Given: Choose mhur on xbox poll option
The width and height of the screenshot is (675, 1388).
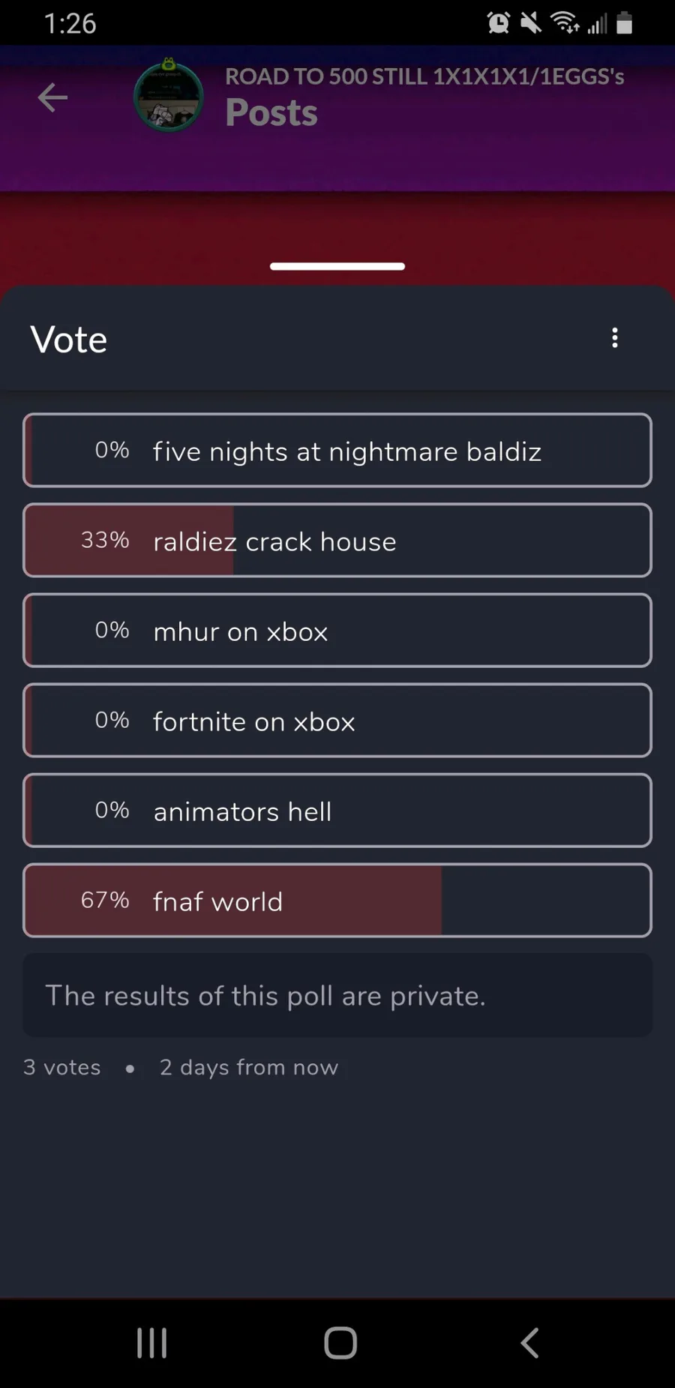Looking at the screenshot, I should pyautogui.click(x=337, y=631).
